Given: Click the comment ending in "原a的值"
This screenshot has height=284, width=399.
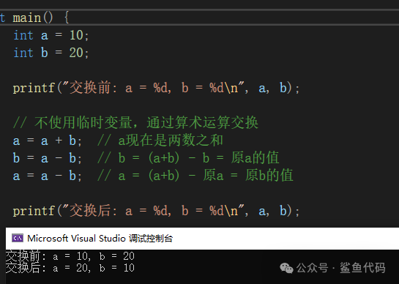Looking at the screenshot, I should tap(188, 158).
